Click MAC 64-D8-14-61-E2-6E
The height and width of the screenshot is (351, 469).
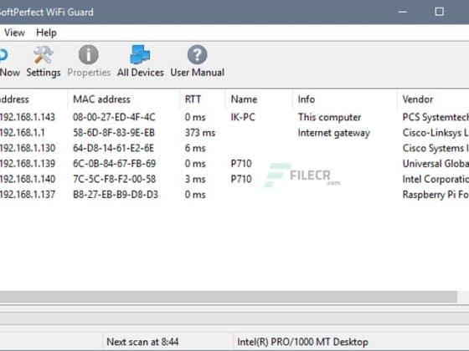[x=113, y=149]
